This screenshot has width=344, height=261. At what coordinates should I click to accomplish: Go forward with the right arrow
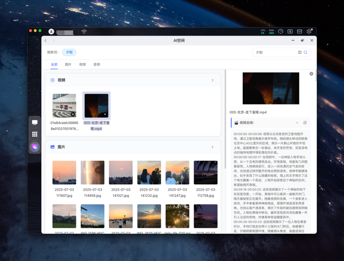tap(54, 41)
